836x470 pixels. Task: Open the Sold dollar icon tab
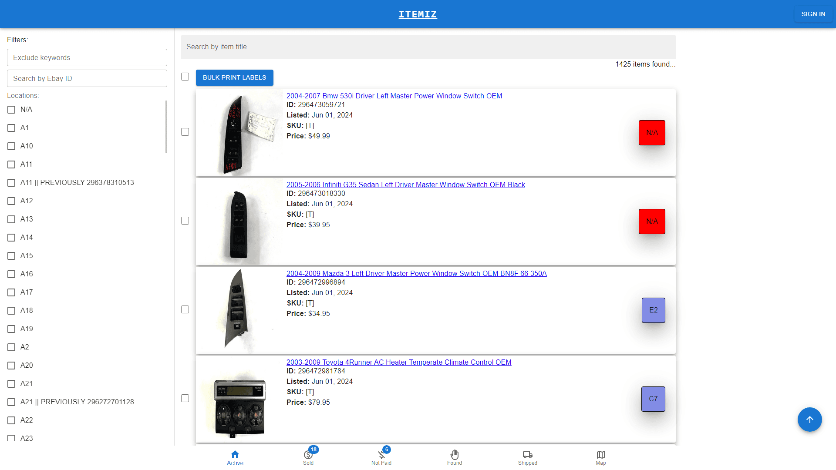[308, 458]
